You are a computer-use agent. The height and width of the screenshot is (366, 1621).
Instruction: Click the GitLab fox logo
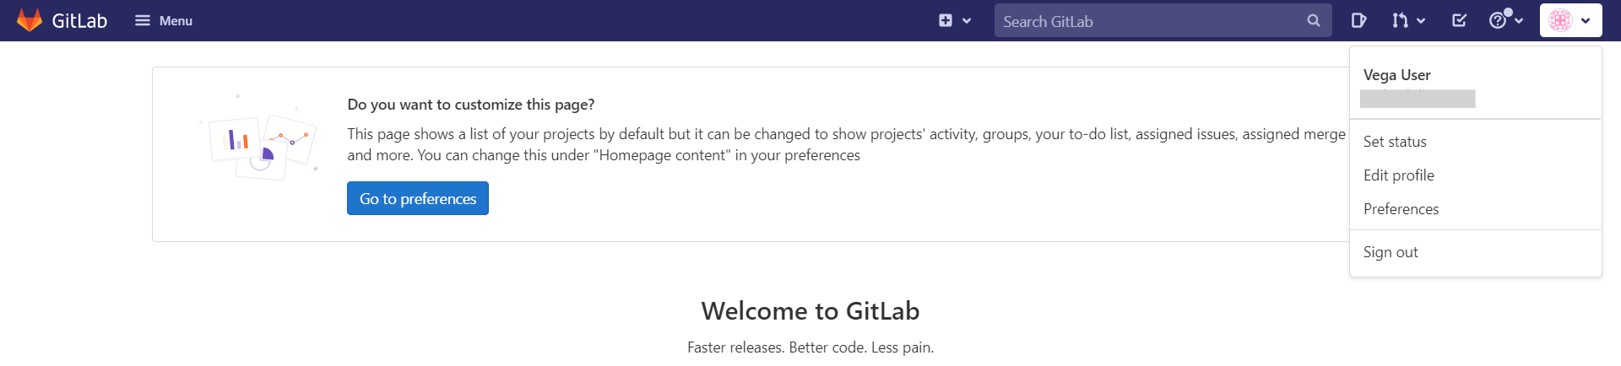click(30, 20)
